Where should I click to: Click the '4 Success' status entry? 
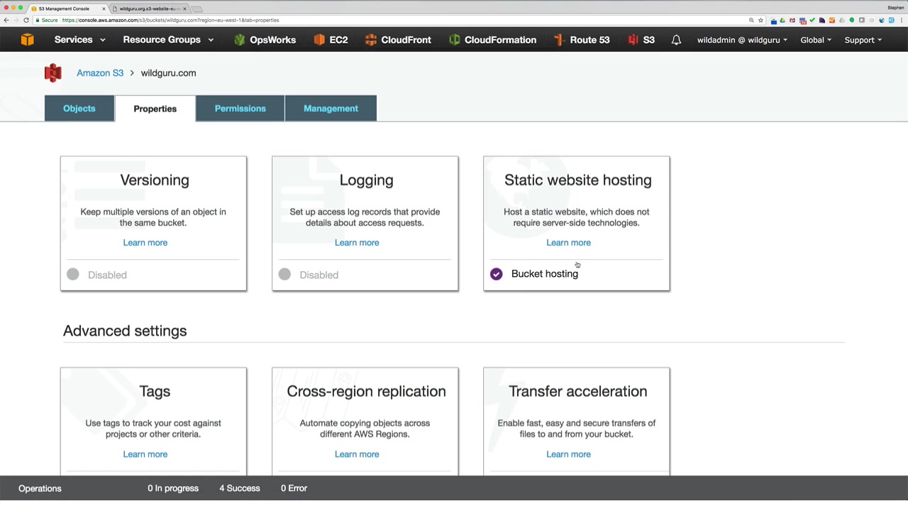click(240, 488)
